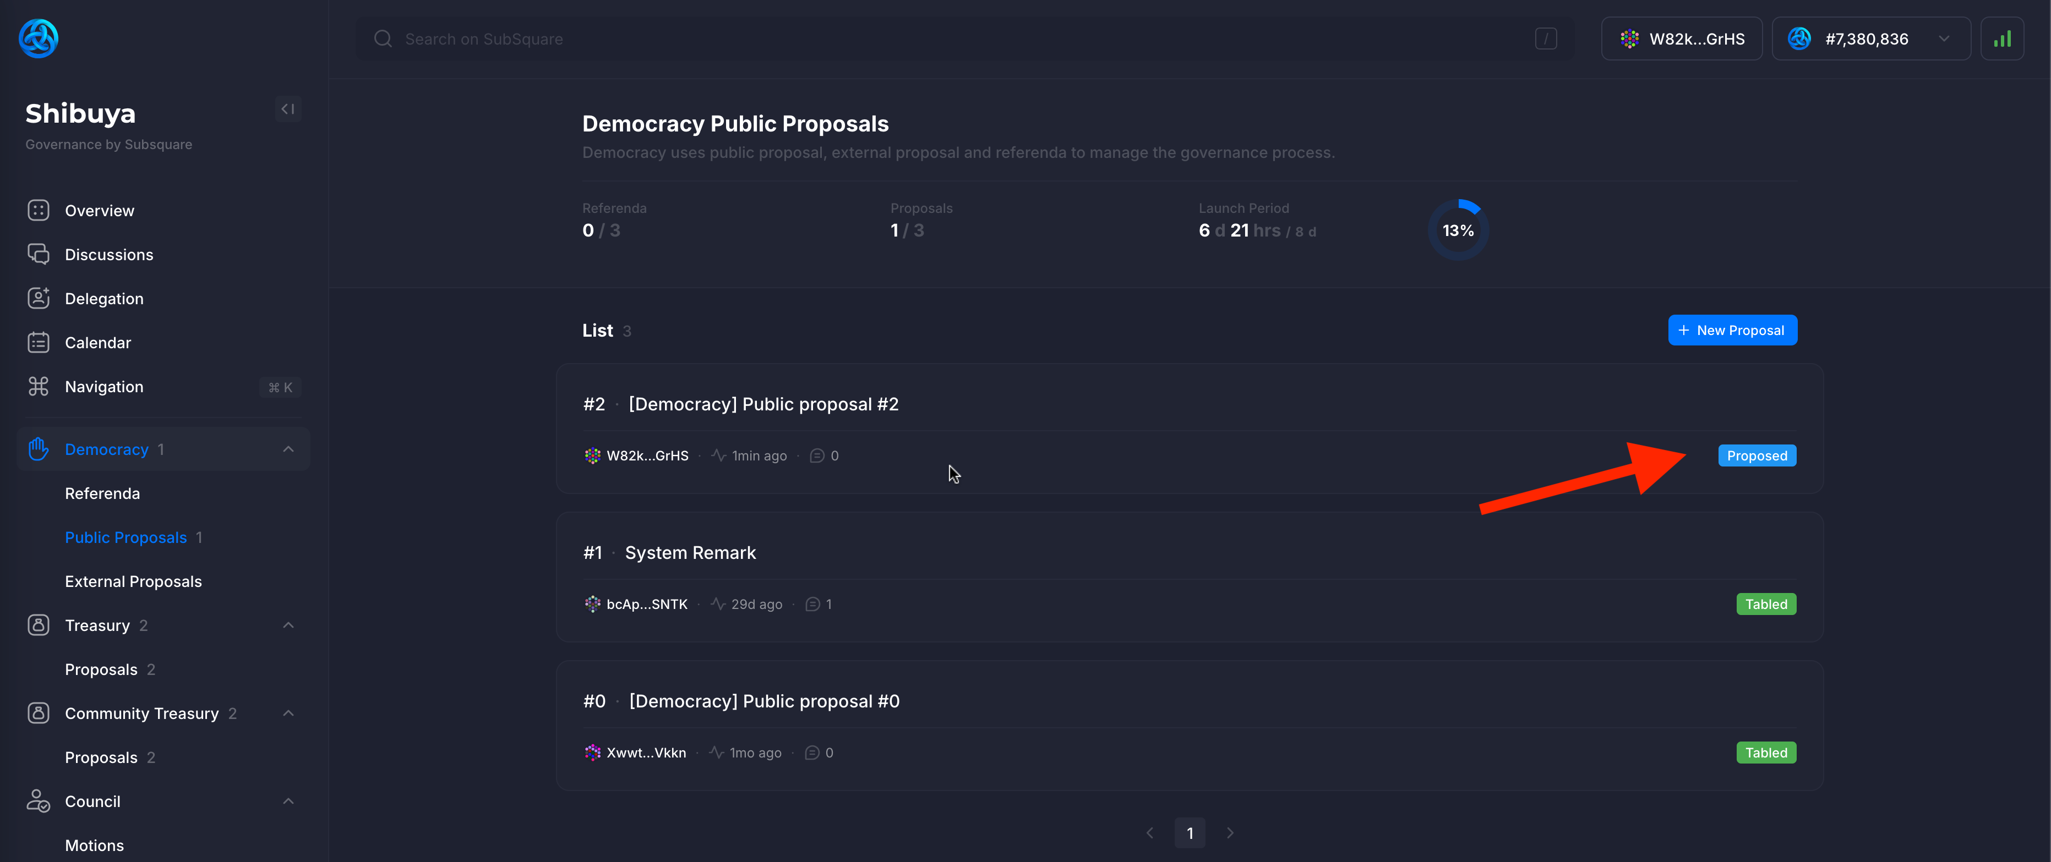Focus the Search on SubSquare field
The height and width of the screenshot is (862, 2051).
point(956,39)
